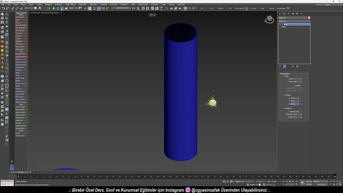Click Configure Modifier Sets icon under stack
This screenshot has height=193, width=343.
(297, 66)
